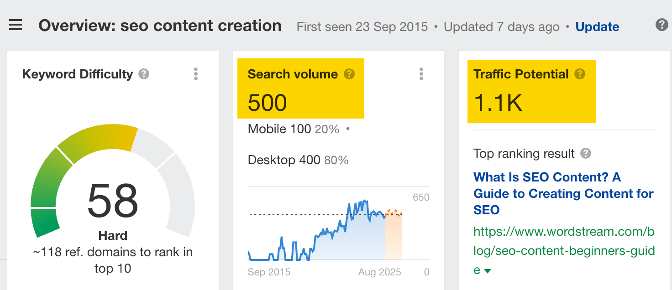Open the Keyword Difficulty three-dot options menu
Image resolution: width=672 pixels, height=290 pixels.
196,74
